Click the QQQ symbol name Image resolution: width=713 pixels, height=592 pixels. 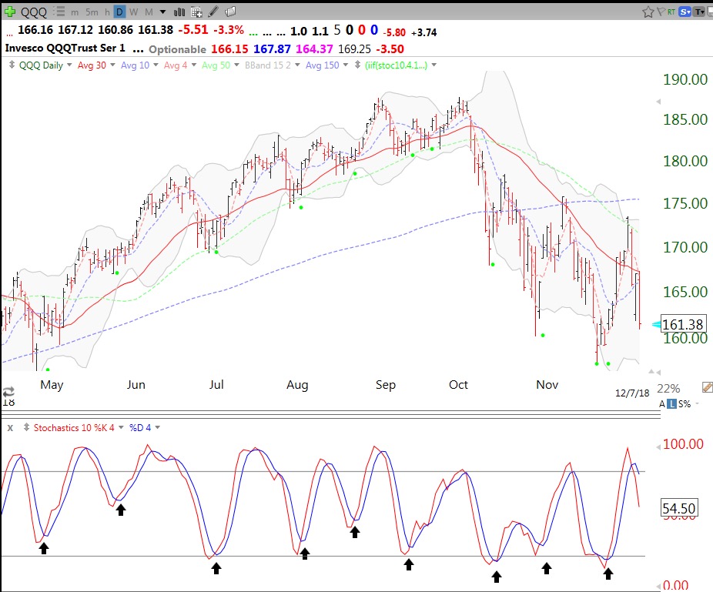click(34, 12)
